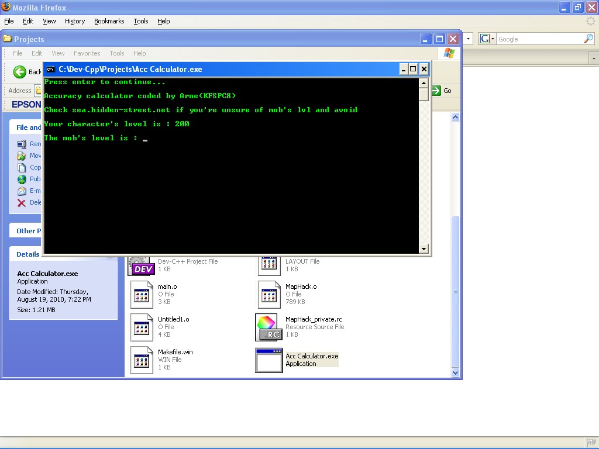
Task: Open the View menu in Firefox
Action: coord(49,21)
